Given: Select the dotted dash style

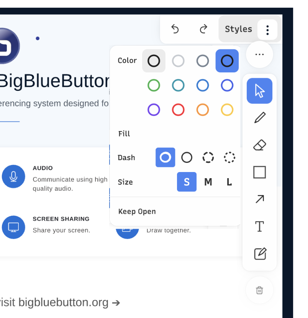Looking at the screenshot, I should (229, 157).
